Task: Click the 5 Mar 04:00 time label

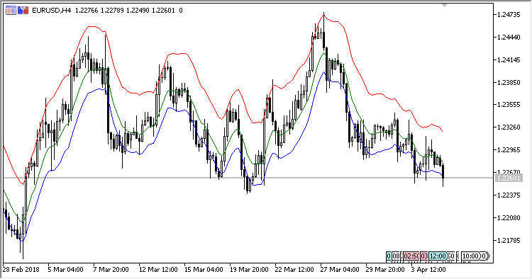Action: tap(65, 270)
